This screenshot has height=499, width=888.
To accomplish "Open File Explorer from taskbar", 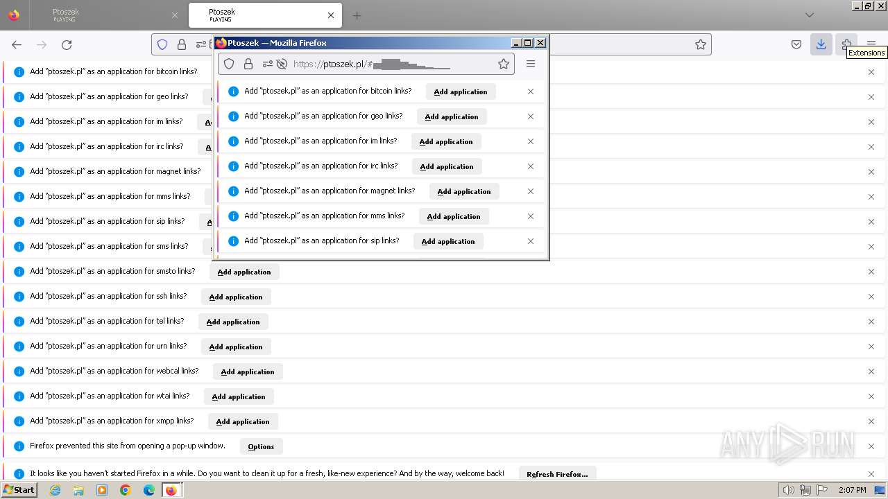I will (x=78, y=490).
